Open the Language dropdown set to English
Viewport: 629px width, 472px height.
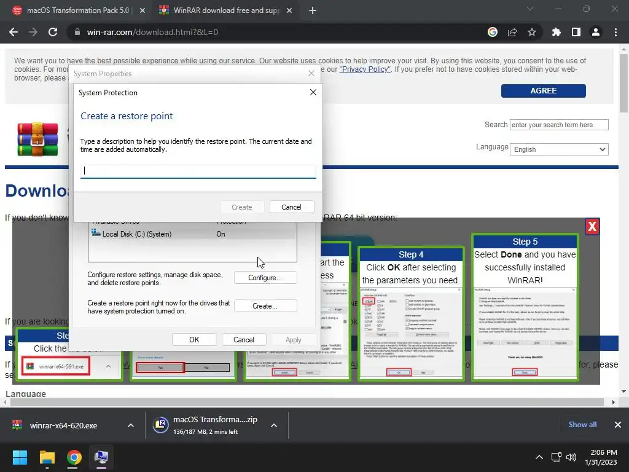tap(559, 149)
